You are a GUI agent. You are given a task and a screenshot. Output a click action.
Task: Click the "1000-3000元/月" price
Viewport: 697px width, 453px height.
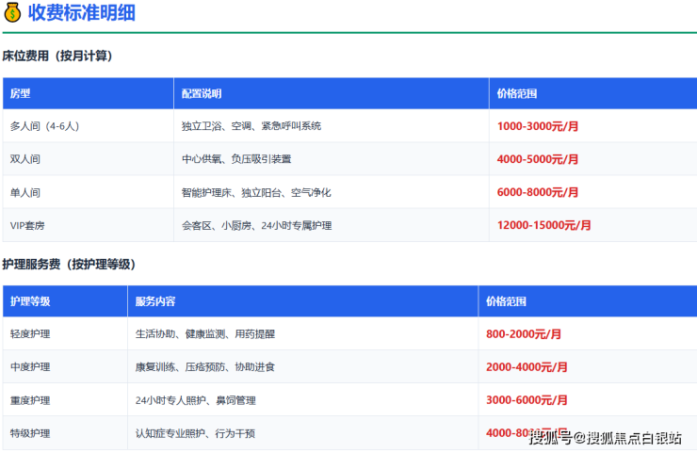(x=538, y=126)
